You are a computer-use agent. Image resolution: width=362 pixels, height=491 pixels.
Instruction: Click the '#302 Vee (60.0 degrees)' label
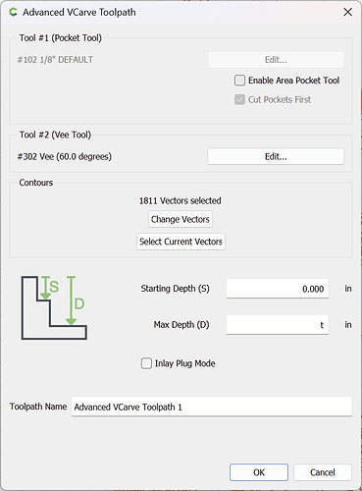[x=65, y=156]
